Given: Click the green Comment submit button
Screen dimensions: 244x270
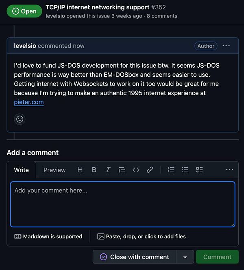Looking at the screenshot, I should pyautogui.click(x=217, y=257).
